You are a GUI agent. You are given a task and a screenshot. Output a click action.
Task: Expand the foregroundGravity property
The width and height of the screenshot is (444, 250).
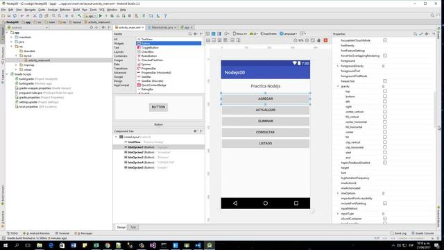(338, 66)
